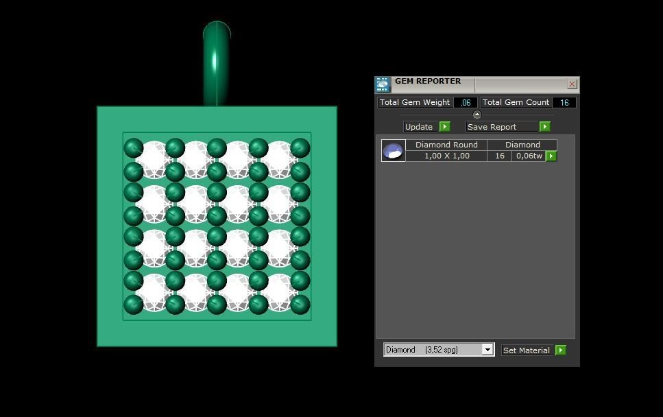Click green arrow next to Update
The image size is (663, 417).
click(445, 127)
